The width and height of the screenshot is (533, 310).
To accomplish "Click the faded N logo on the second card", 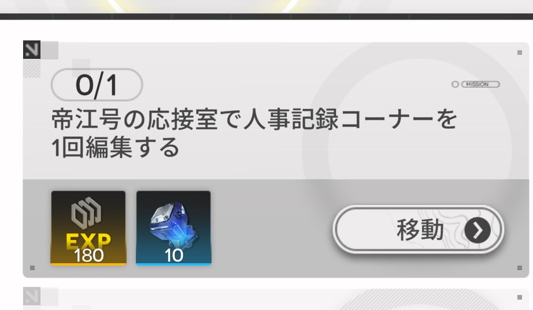I will coord(32,296).
